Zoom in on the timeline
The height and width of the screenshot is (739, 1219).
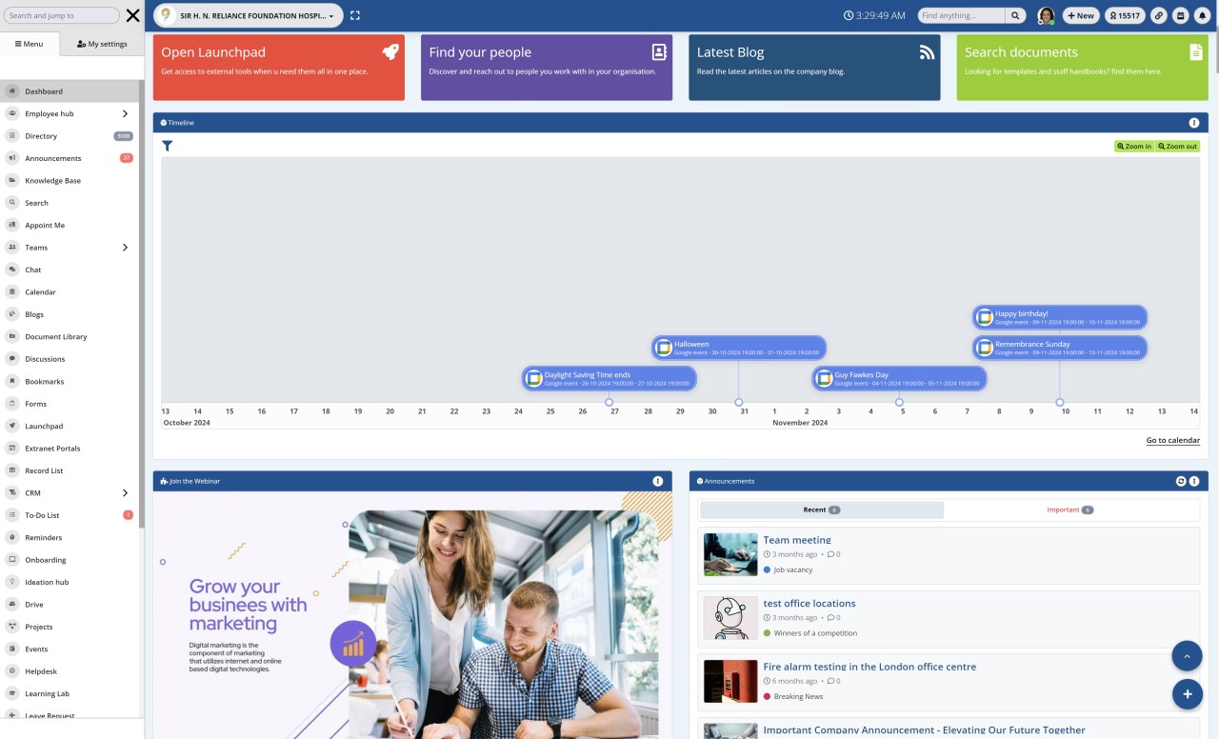tap(1134, 146)
